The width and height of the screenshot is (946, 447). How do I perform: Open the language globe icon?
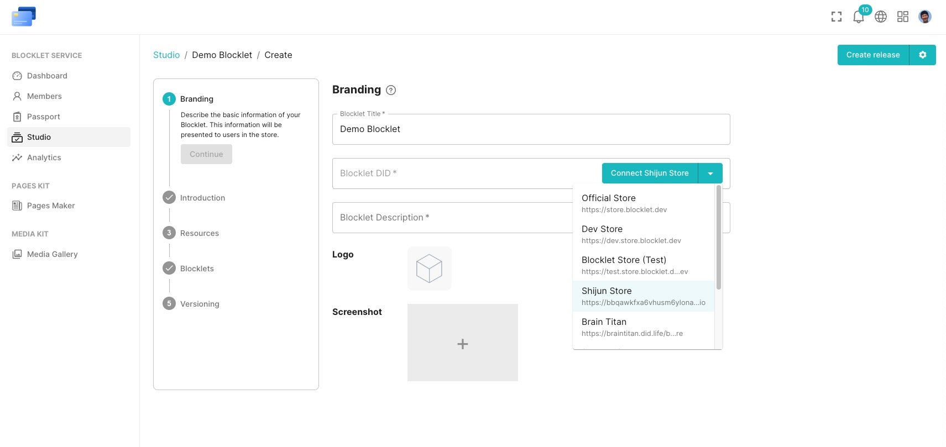click(881, 17)
